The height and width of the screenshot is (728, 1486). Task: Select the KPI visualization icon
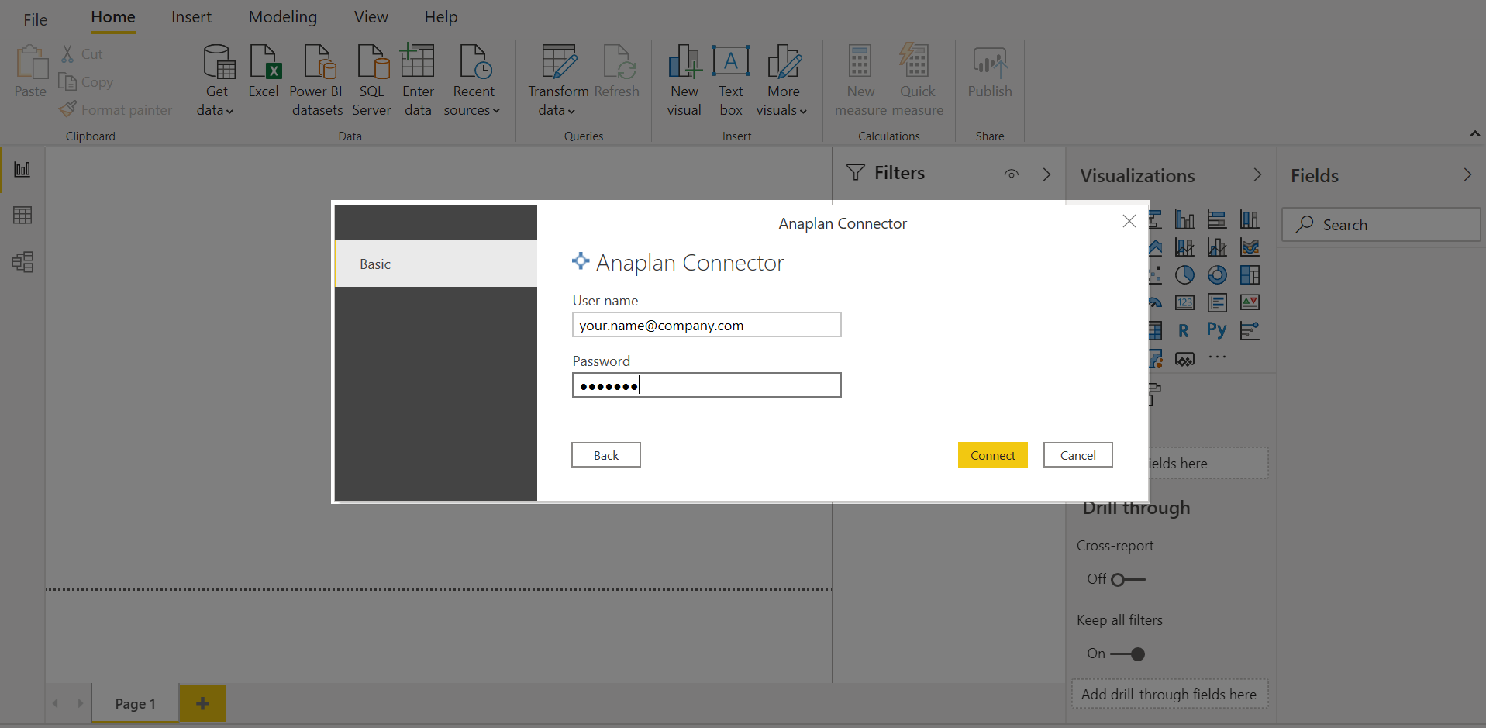[1250, 302]
